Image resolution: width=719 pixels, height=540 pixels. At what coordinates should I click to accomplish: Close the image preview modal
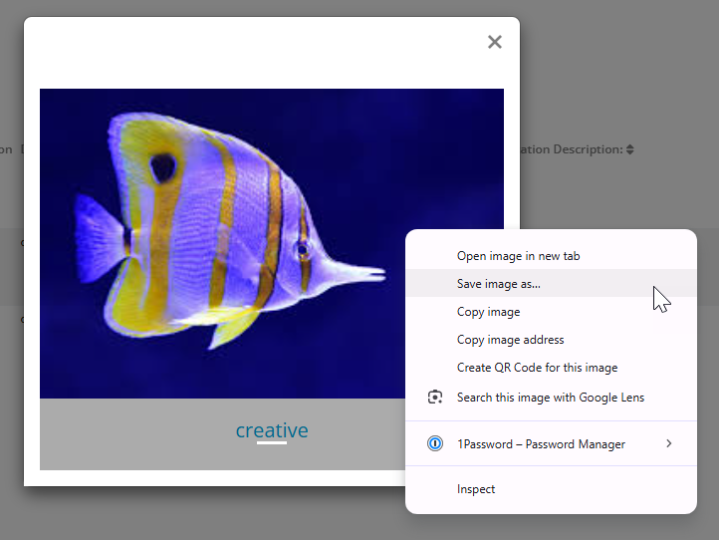[x=494, y=42]
